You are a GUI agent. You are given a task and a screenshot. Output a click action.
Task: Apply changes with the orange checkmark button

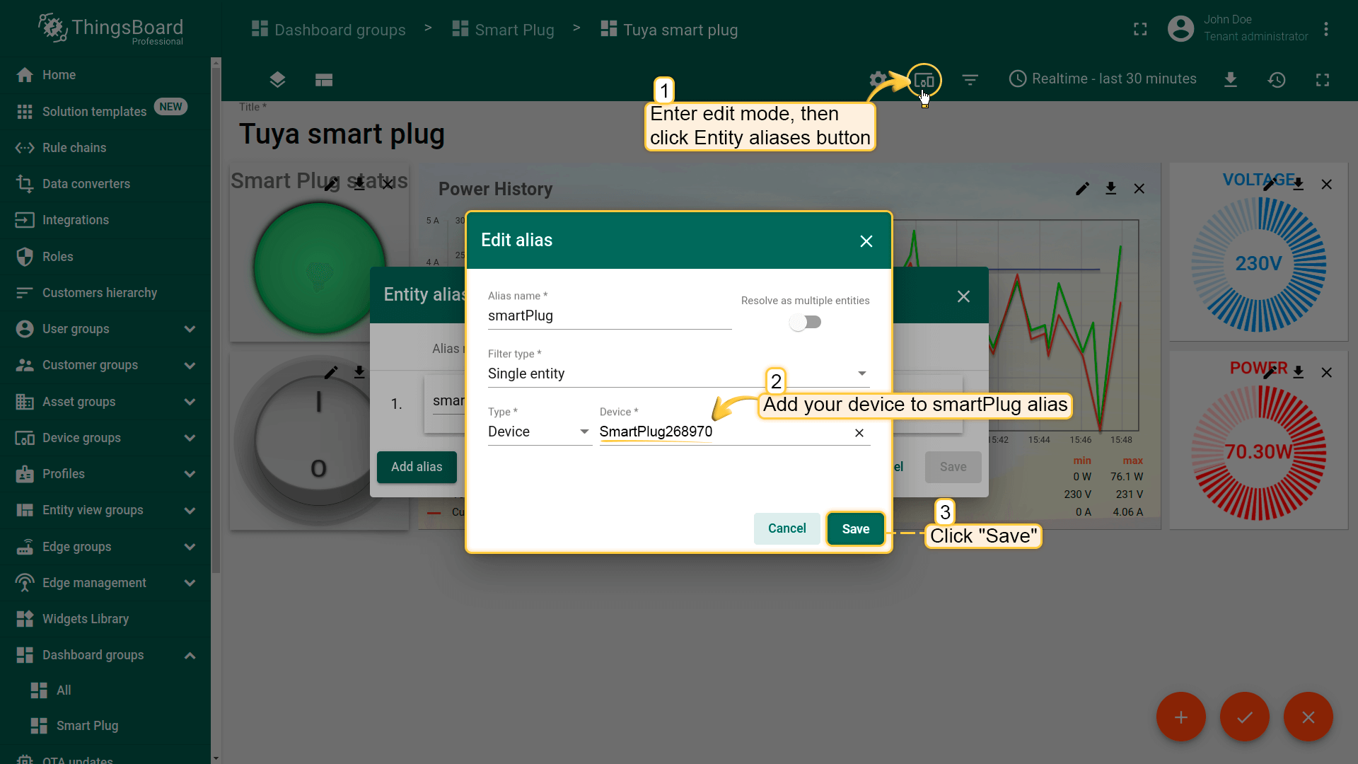click(1244, 717)
